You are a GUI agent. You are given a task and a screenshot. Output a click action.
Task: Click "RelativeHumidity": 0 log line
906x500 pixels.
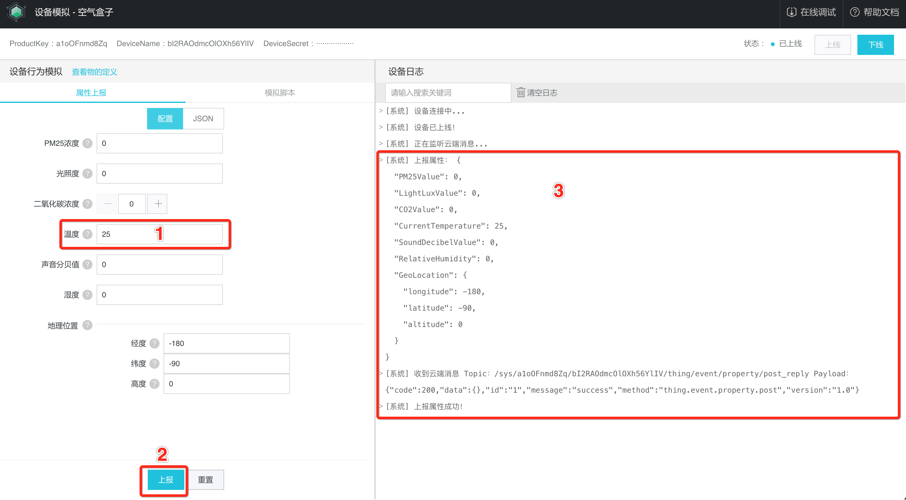444,259
